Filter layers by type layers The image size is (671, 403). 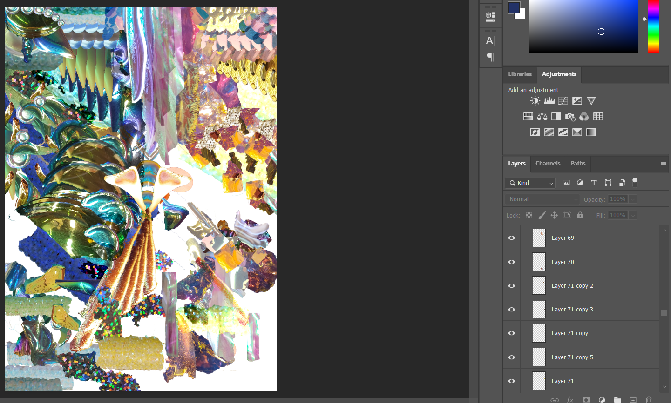coord(594,183)
